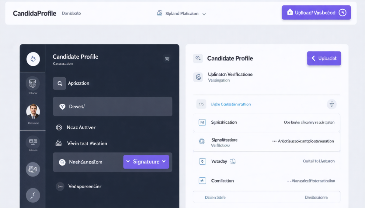Open the Sofacor sidebar icon
This screenshot has height=208, width=365.
33,83
